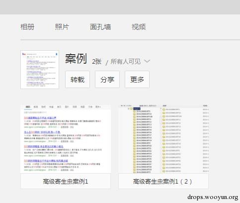
Task: Go to the 视频 tab
Action: pyautogui.click(x=139, y=27)
